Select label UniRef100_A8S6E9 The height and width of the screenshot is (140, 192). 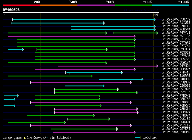tap(176, 52)
